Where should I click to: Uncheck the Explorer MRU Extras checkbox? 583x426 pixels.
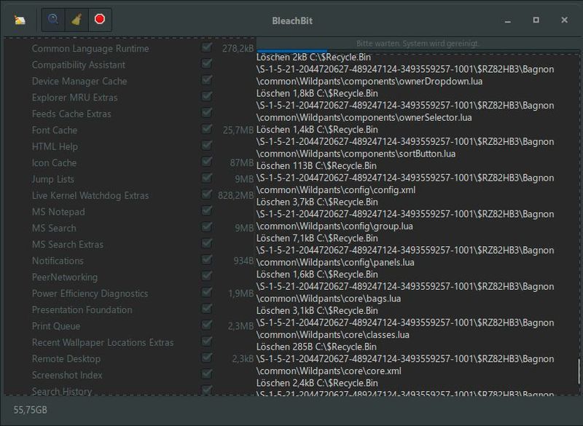point(207,97)
